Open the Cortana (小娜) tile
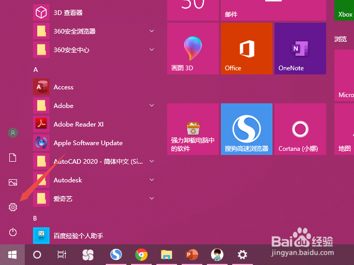The image size is (354, 265). tap(300, 129)
